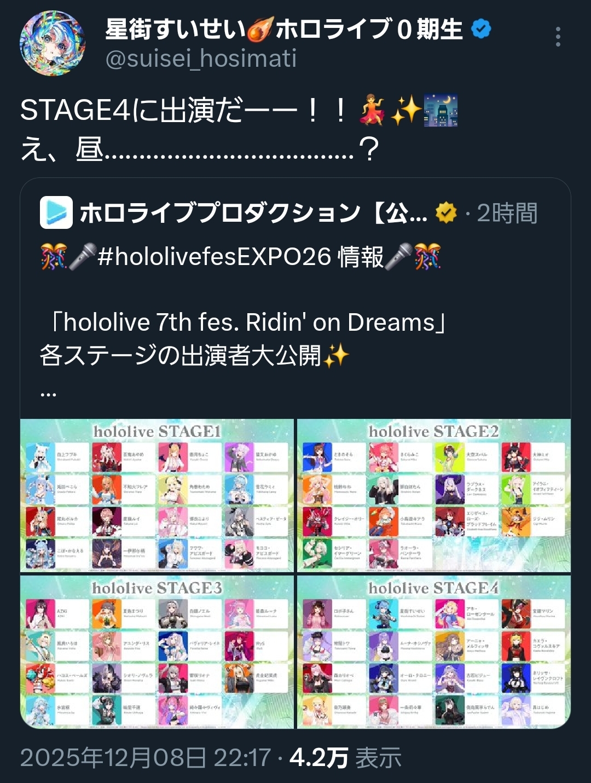Open the three-dot more options menu
The image size is (591, 783).
pos(558,37)
